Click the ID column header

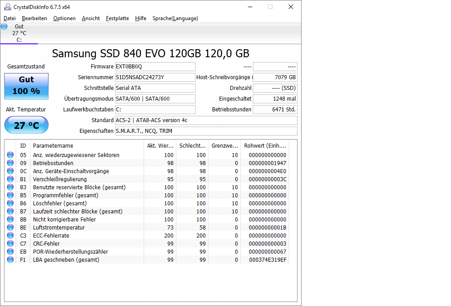(x=23, y=145)
